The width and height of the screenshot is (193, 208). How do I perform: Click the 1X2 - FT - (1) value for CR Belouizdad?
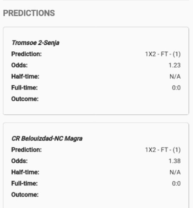tap(163, 150)
